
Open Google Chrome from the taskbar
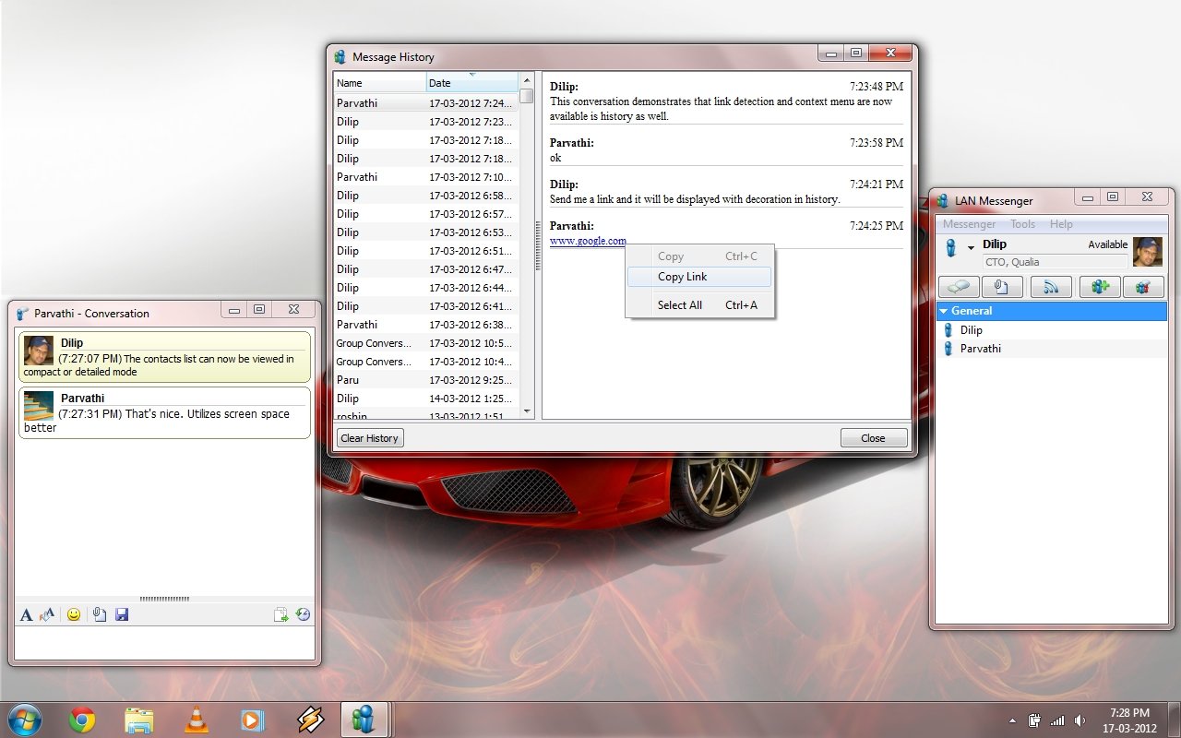pyautogui.click(x=82, y=720)
